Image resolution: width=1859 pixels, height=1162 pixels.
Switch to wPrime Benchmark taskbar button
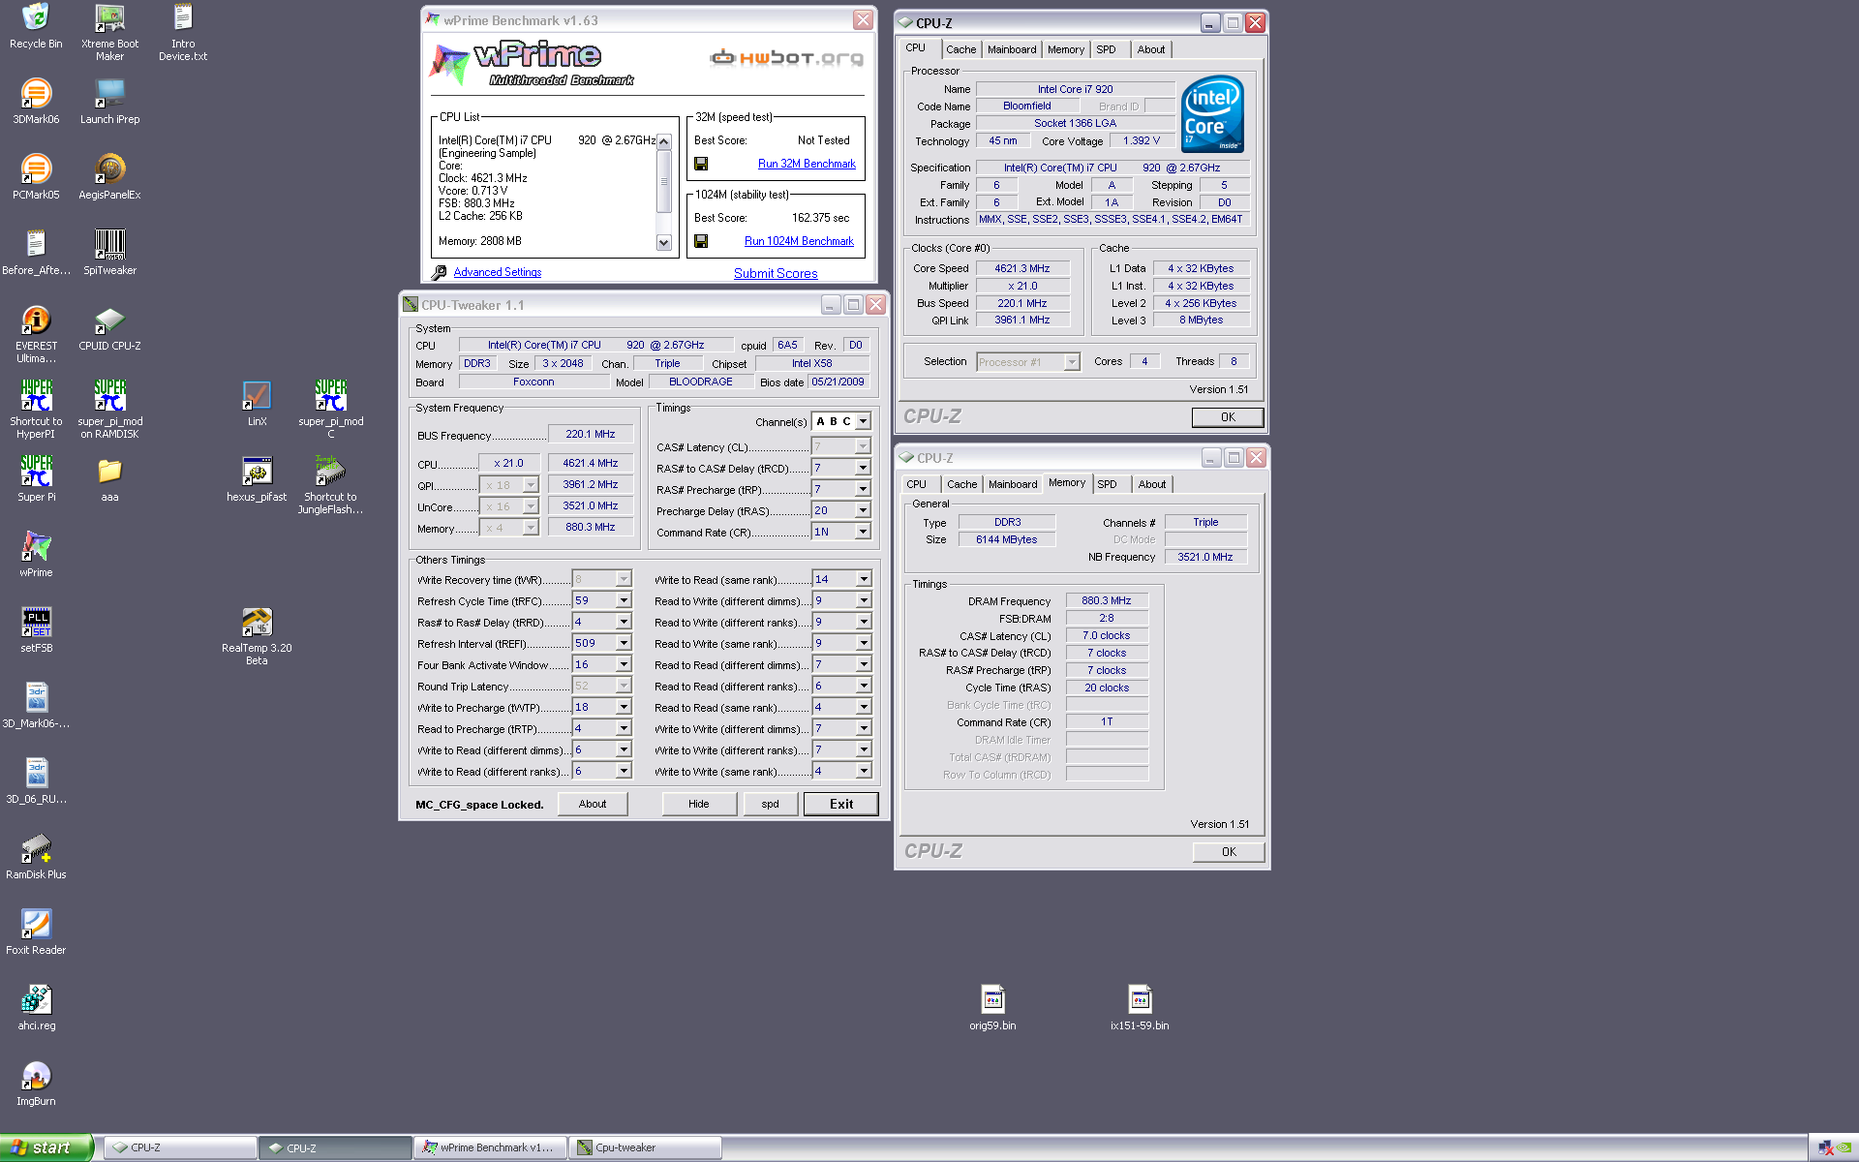tap(490, 1147)
